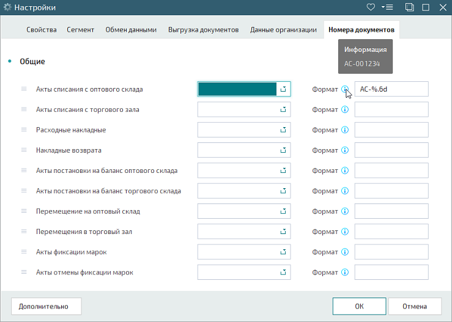452x322 pixels.
Task: Click drag handle of Акты постановки на баланс торгового склада
Action: pos(24,191)
